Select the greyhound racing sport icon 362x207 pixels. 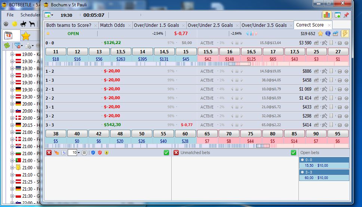coord(32,24)
